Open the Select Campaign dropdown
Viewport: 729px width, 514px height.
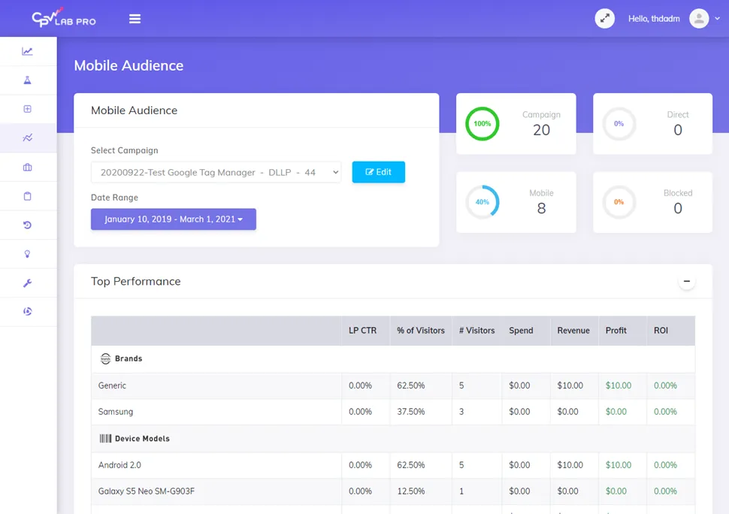(x=216, y=172)
